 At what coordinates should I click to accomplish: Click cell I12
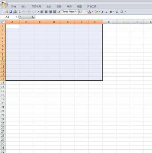(123, 70)
